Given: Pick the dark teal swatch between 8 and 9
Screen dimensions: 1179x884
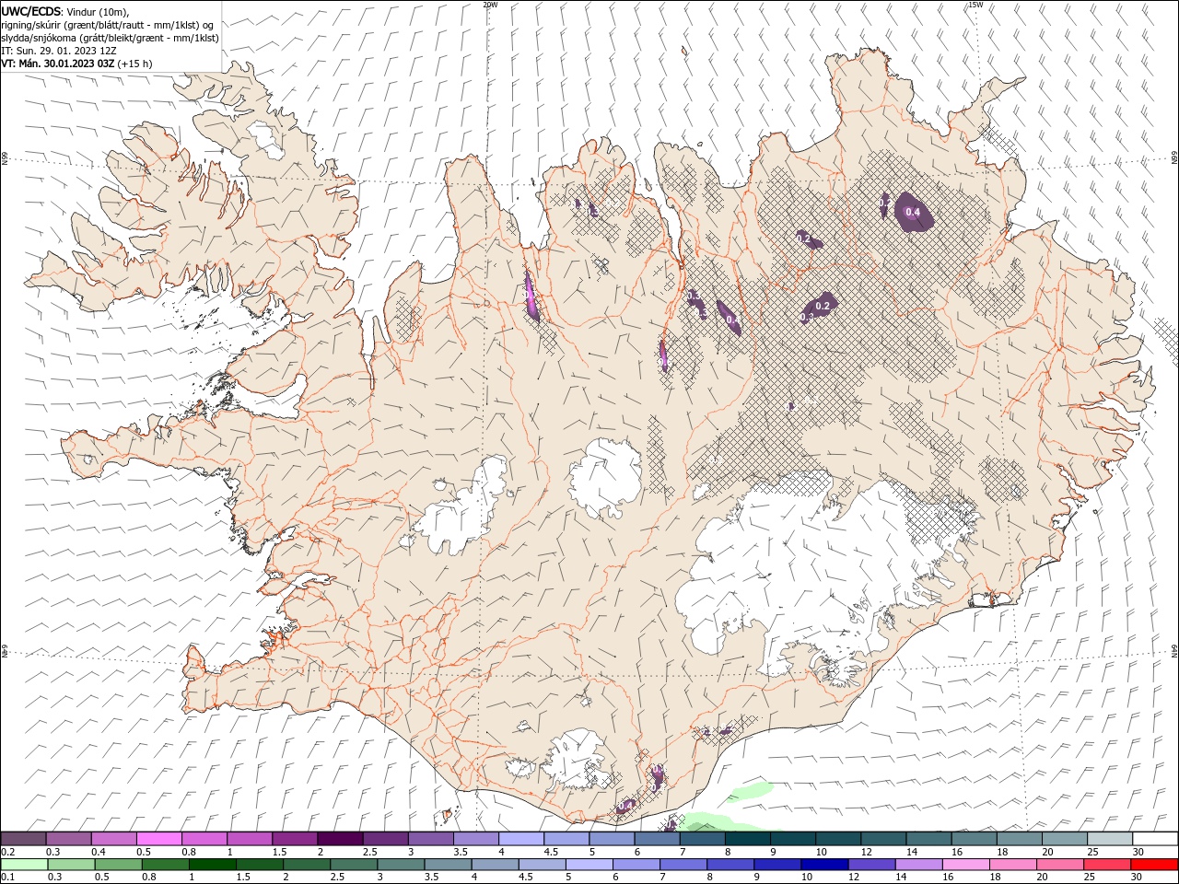Looking at the screenshot, I should pyautogui.click(x=747, y=839).
